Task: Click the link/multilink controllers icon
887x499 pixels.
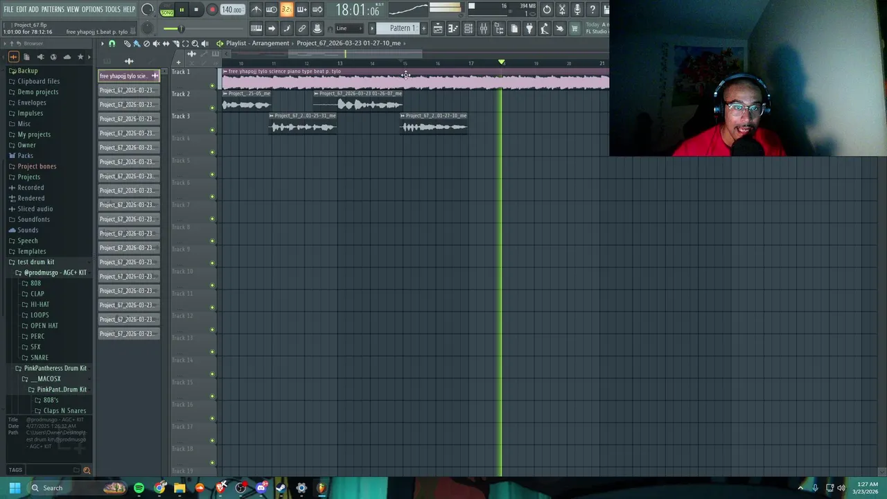Action: (x=302, y=28)
